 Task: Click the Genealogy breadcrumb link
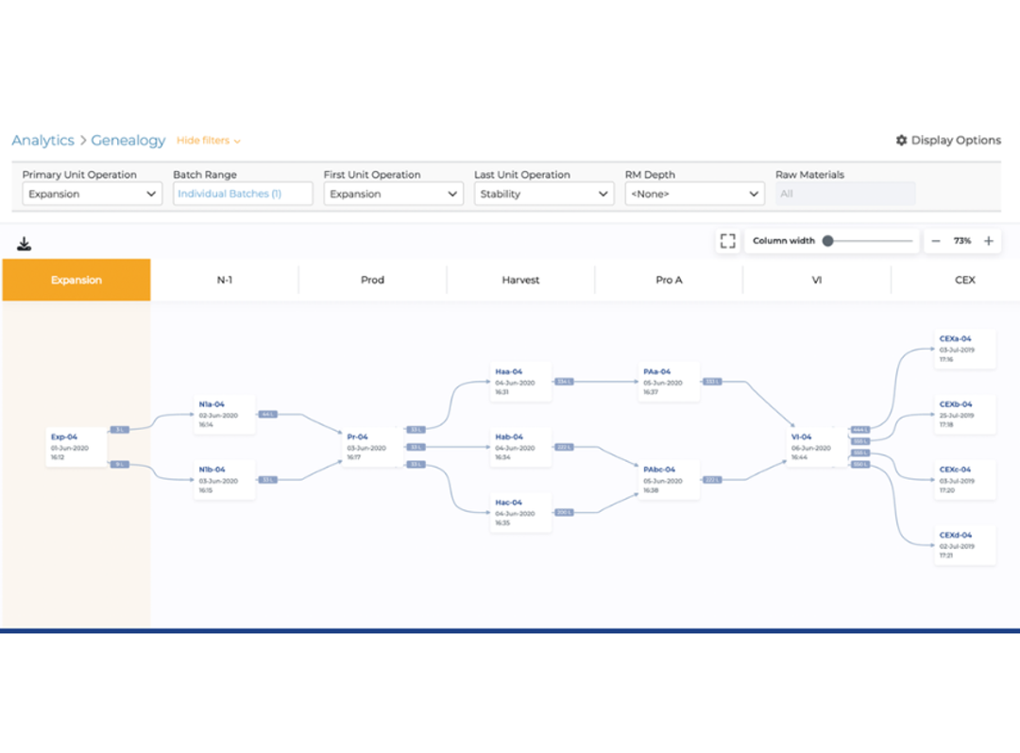(x=128, y=141)
